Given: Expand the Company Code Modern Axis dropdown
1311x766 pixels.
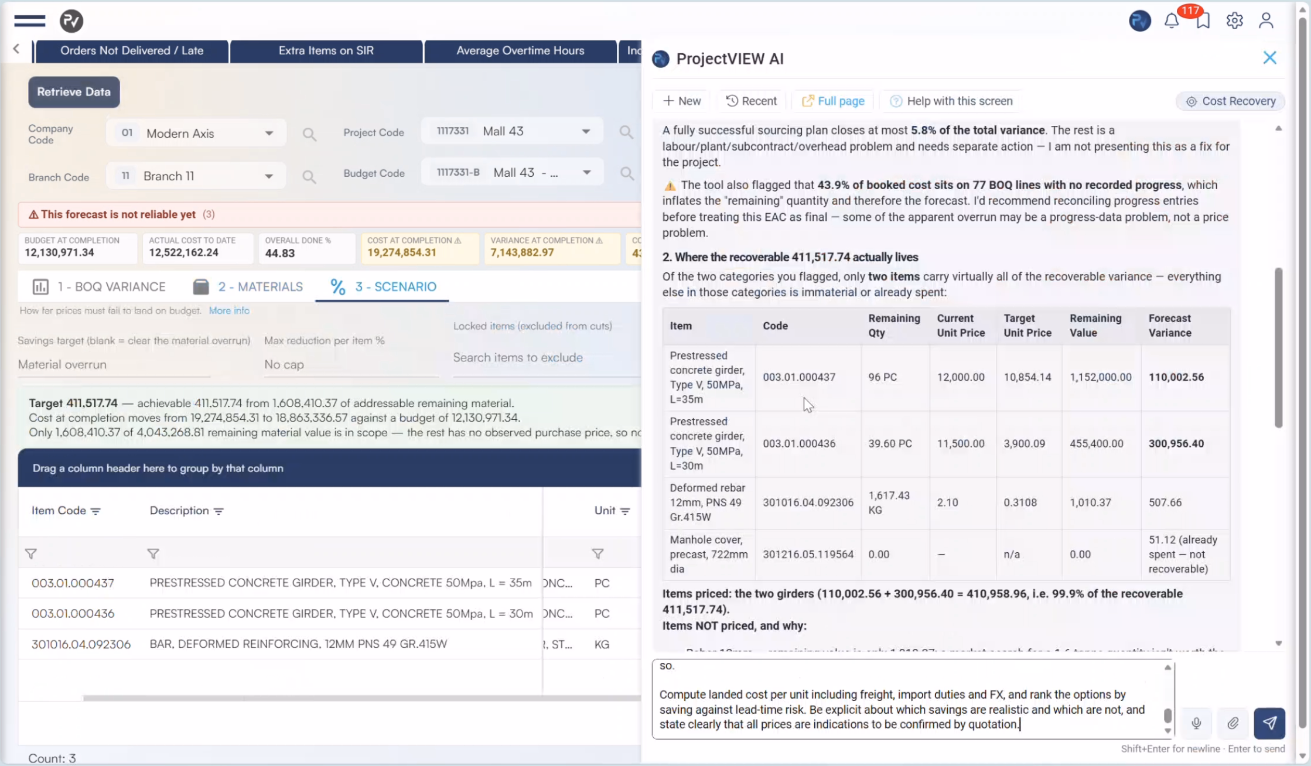Looking at the screenshot, I should point(269,134).
